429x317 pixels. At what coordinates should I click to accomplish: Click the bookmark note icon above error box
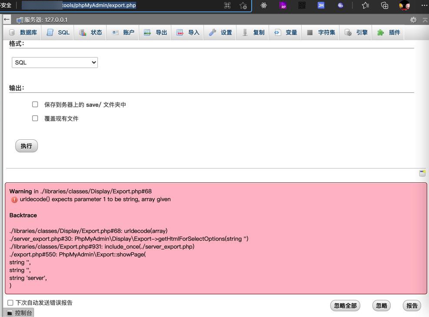click(x=422, y=173)
